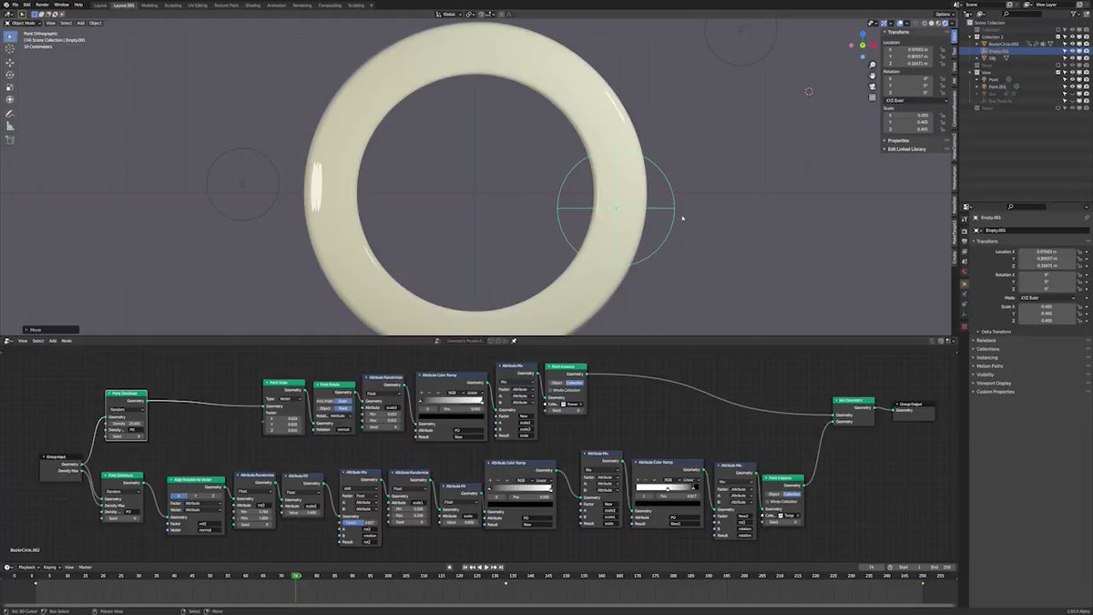Open the Object Mode dropdown
The image size is (1093, 615).
pyautogui.click(x=24, y=23)
